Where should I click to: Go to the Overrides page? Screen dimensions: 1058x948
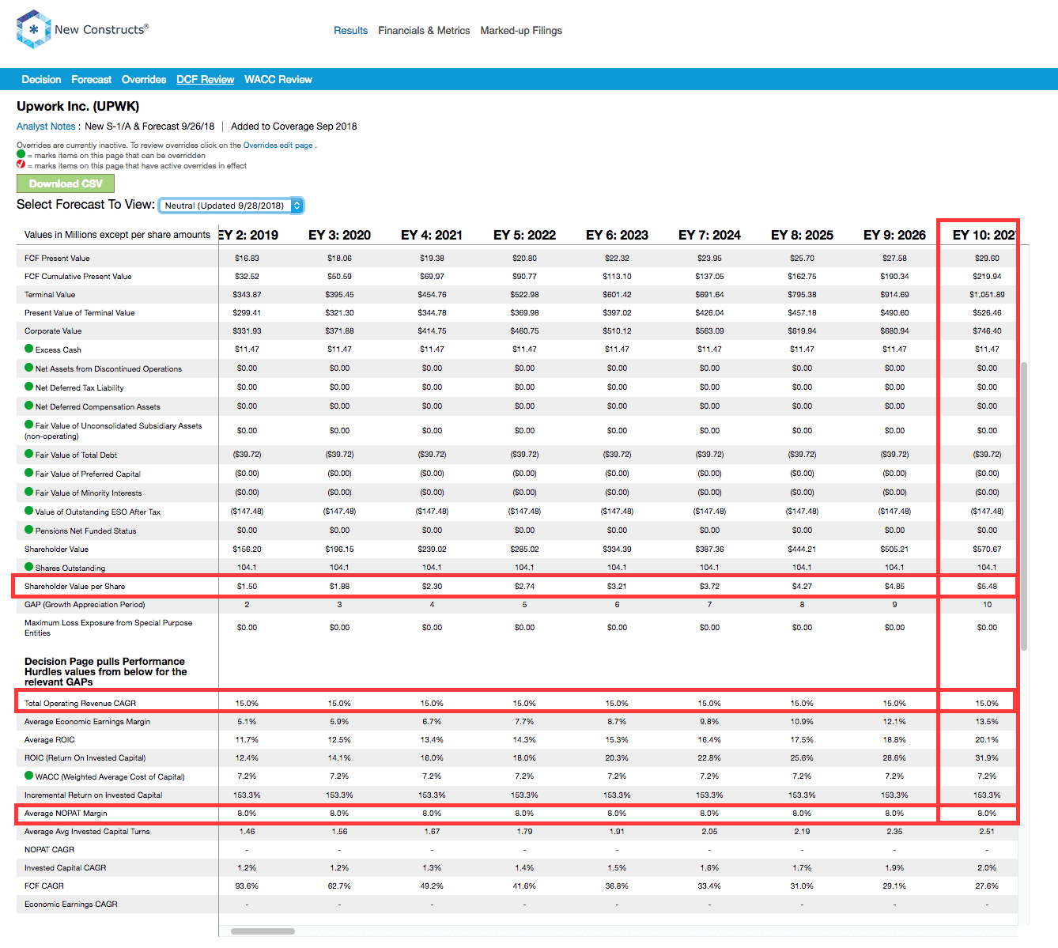click(144, 80)
